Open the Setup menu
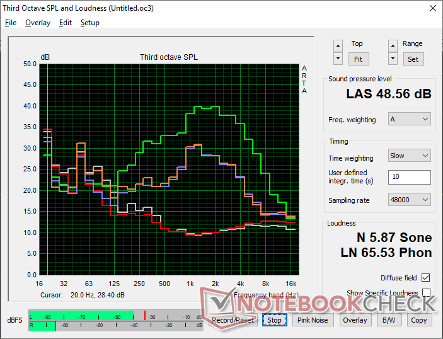 89,23
